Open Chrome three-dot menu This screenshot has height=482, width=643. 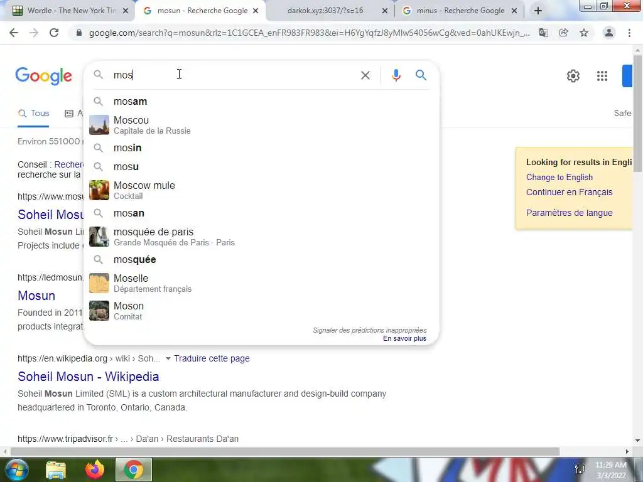pyautogui.click(x=629, y=33)
